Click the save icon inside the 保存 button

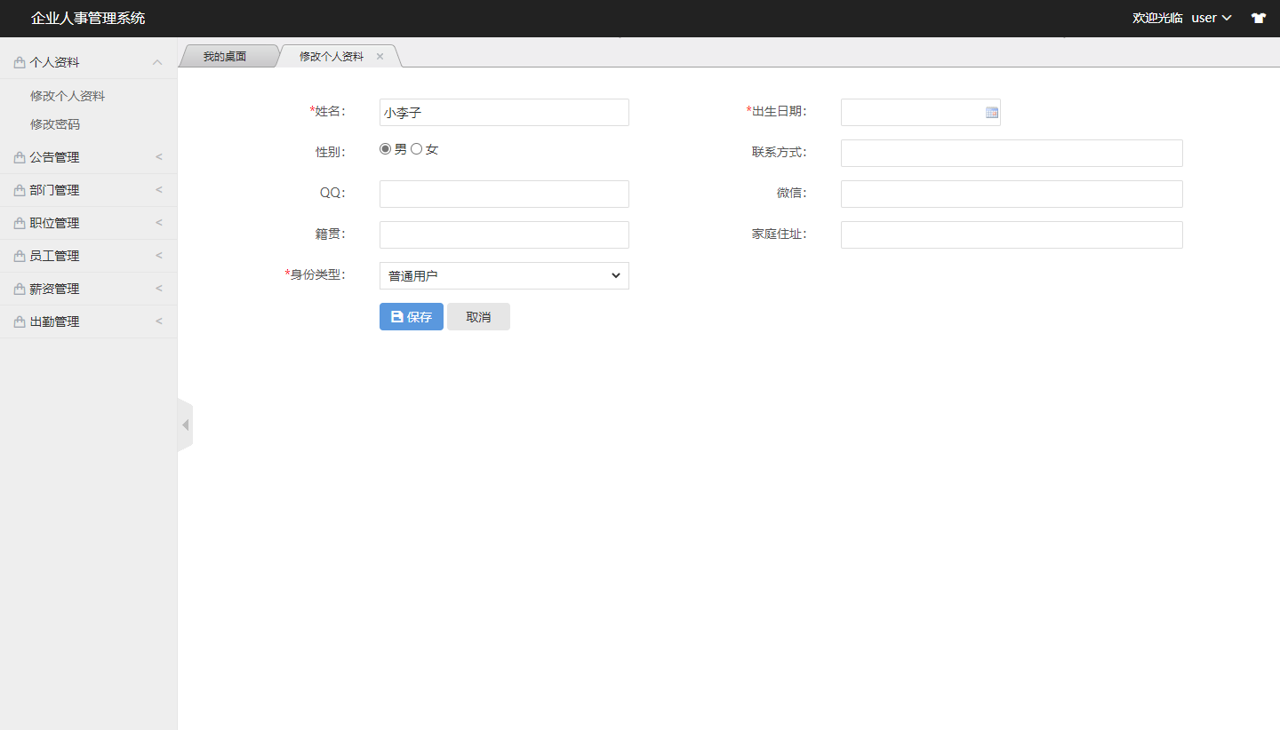[396, 316]
